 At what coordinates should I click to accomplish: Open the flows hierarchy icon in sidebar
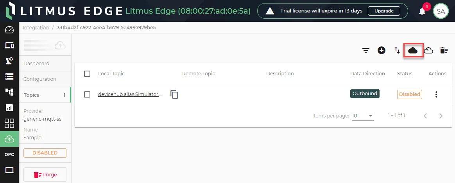click(x=9, y=92)
